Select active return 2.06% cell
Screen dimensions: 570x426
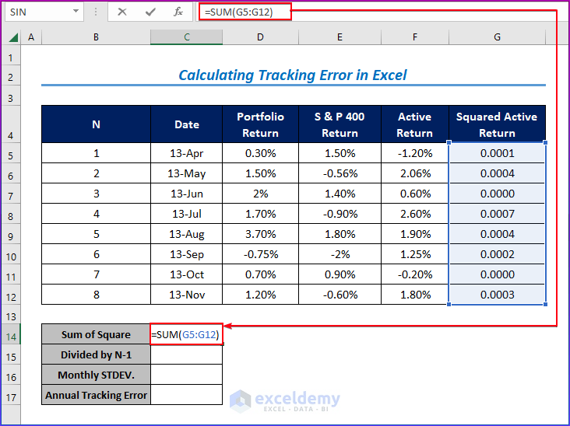tap(415, 173)
